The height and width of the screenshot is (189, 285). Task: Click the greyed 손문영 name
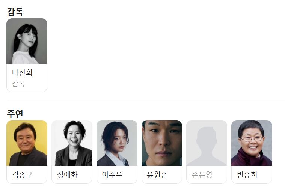pyautogui.click(x=202, y=175)
